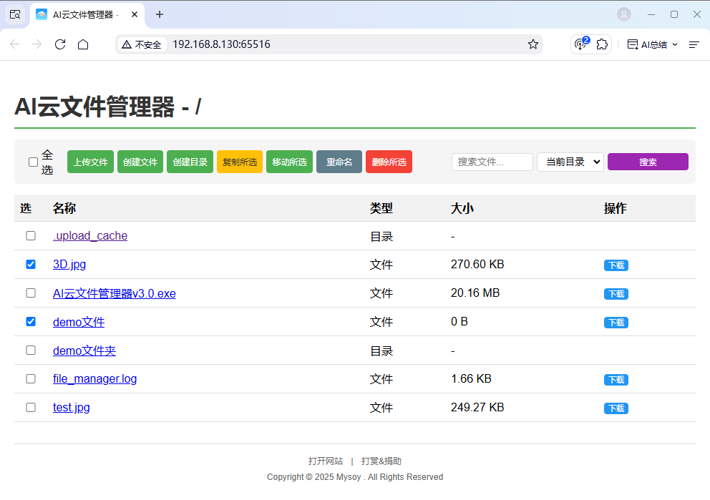This screenshot has width=710, height=500.
Task: Click the 类型 column header
Action: pos(381,208)
